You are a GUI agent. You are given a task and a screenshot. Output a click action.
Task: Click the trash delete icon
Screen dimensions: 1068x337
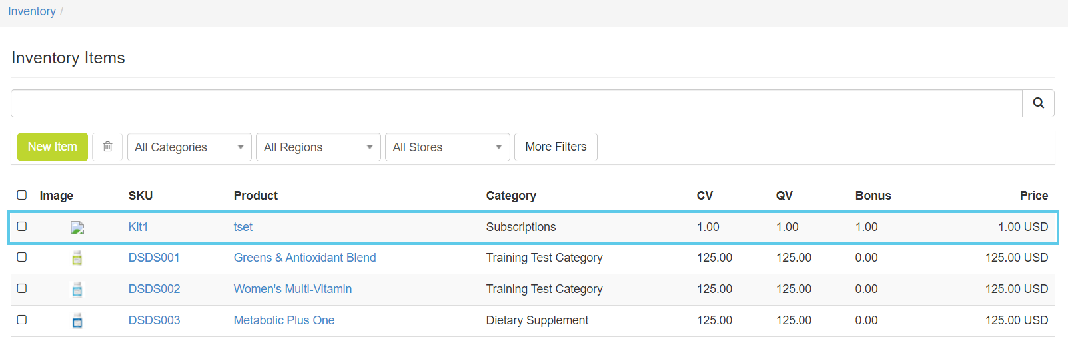(x=107, y=147)
